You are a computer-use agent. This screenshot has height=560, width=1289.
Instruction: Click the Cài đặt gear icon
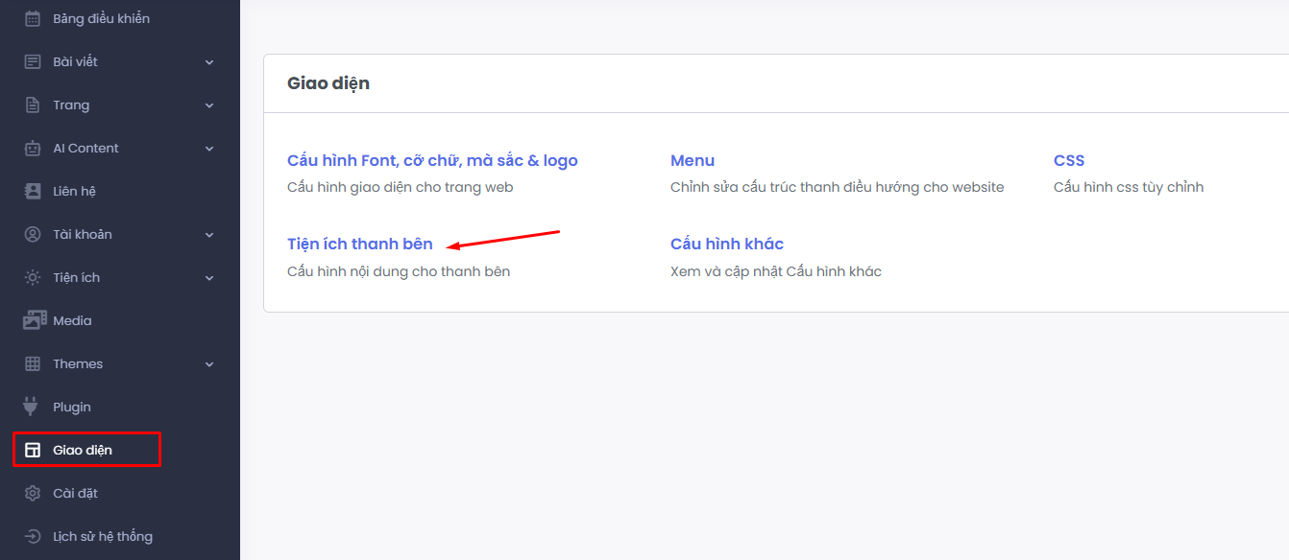[x=33, y=493]
